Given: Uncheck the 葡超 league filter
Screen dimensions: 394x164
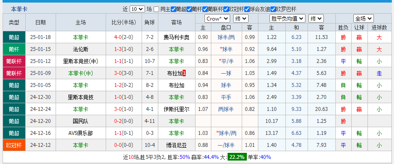Looking at the screenshot, I should pyautogui.click(x=173, y=9).
